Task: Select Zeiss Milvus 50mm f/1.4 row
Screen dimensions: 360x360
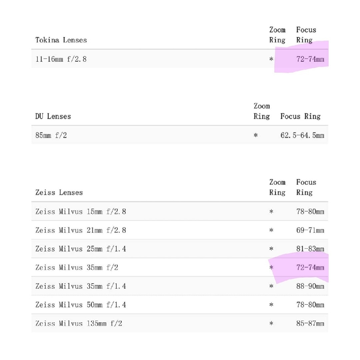Action: [x=180, y=305]
